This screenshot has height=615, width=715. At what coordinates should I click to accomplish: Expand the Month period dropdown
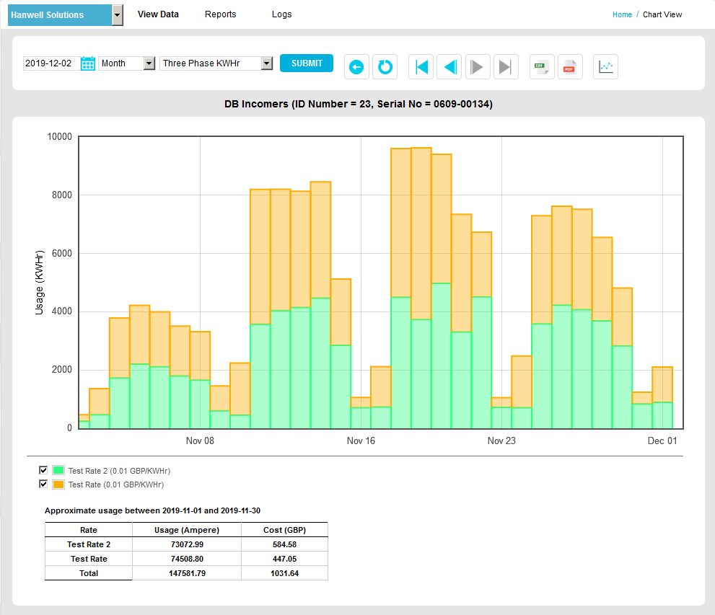(x=149, y=63)
